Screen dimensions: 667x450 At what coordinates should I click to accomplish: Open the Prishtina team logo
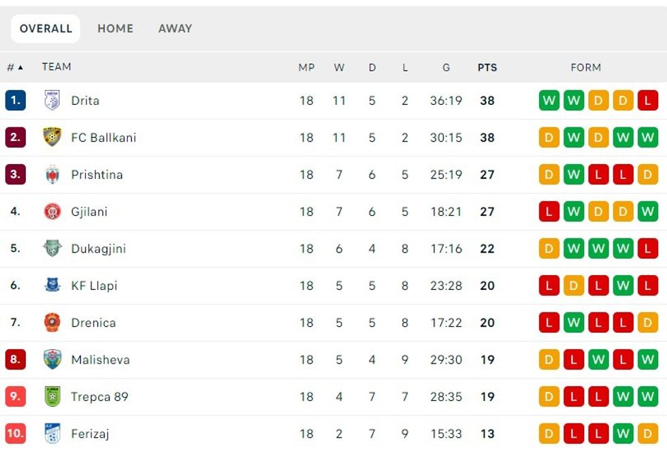(x=52, y=175)
